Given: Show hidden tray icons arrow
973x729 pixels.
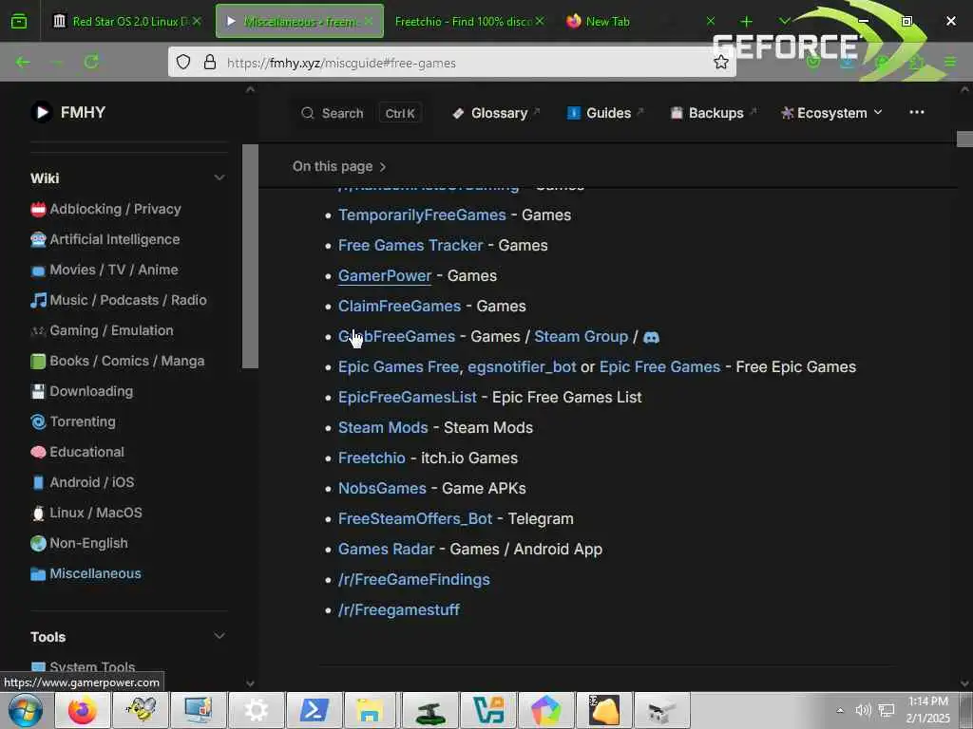Looking at the screenshot, I should [840, 710].
